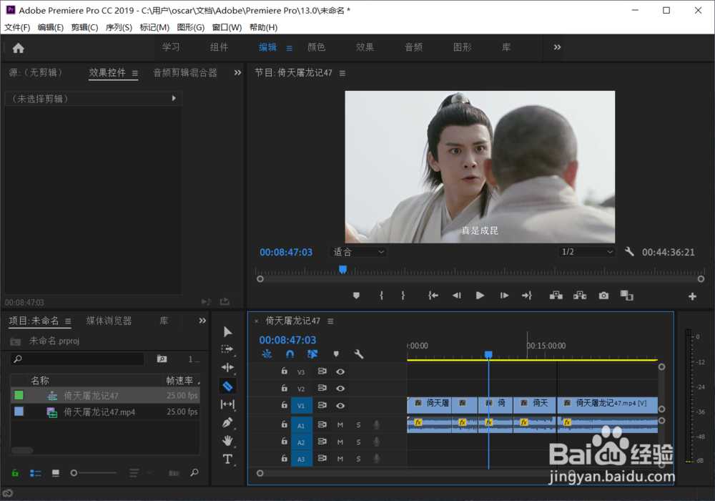Switch project panel to list view
715x501 pixels.
pos(36,473)
